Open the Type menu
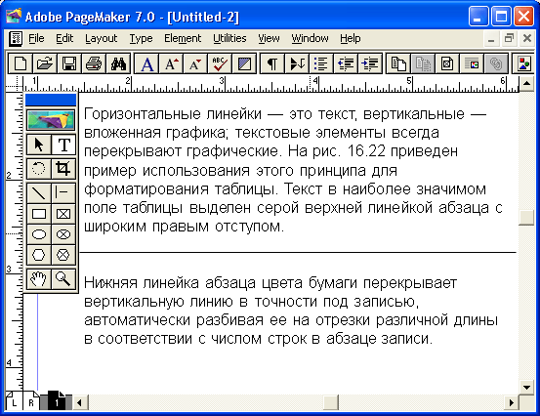The image size is (540, 416). pyautogui.click(x=141, y=38)
